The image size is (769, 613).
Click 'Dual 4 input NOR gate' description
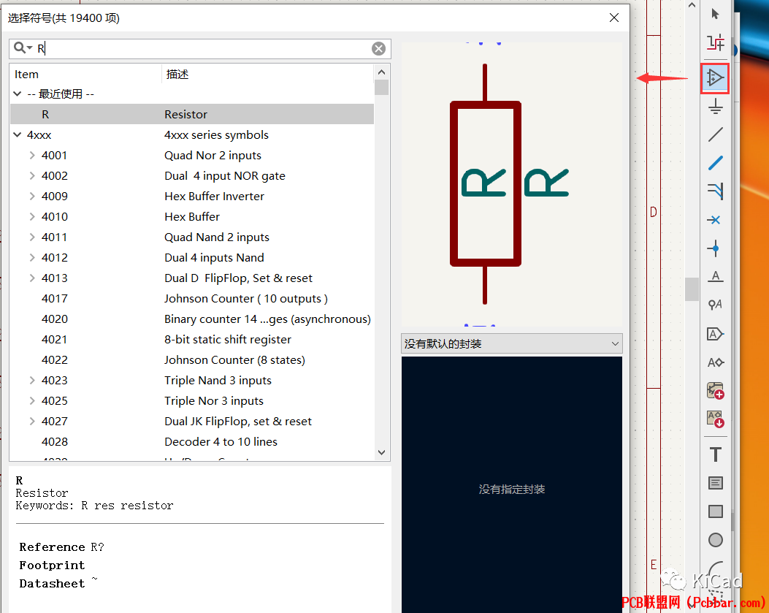225,175
